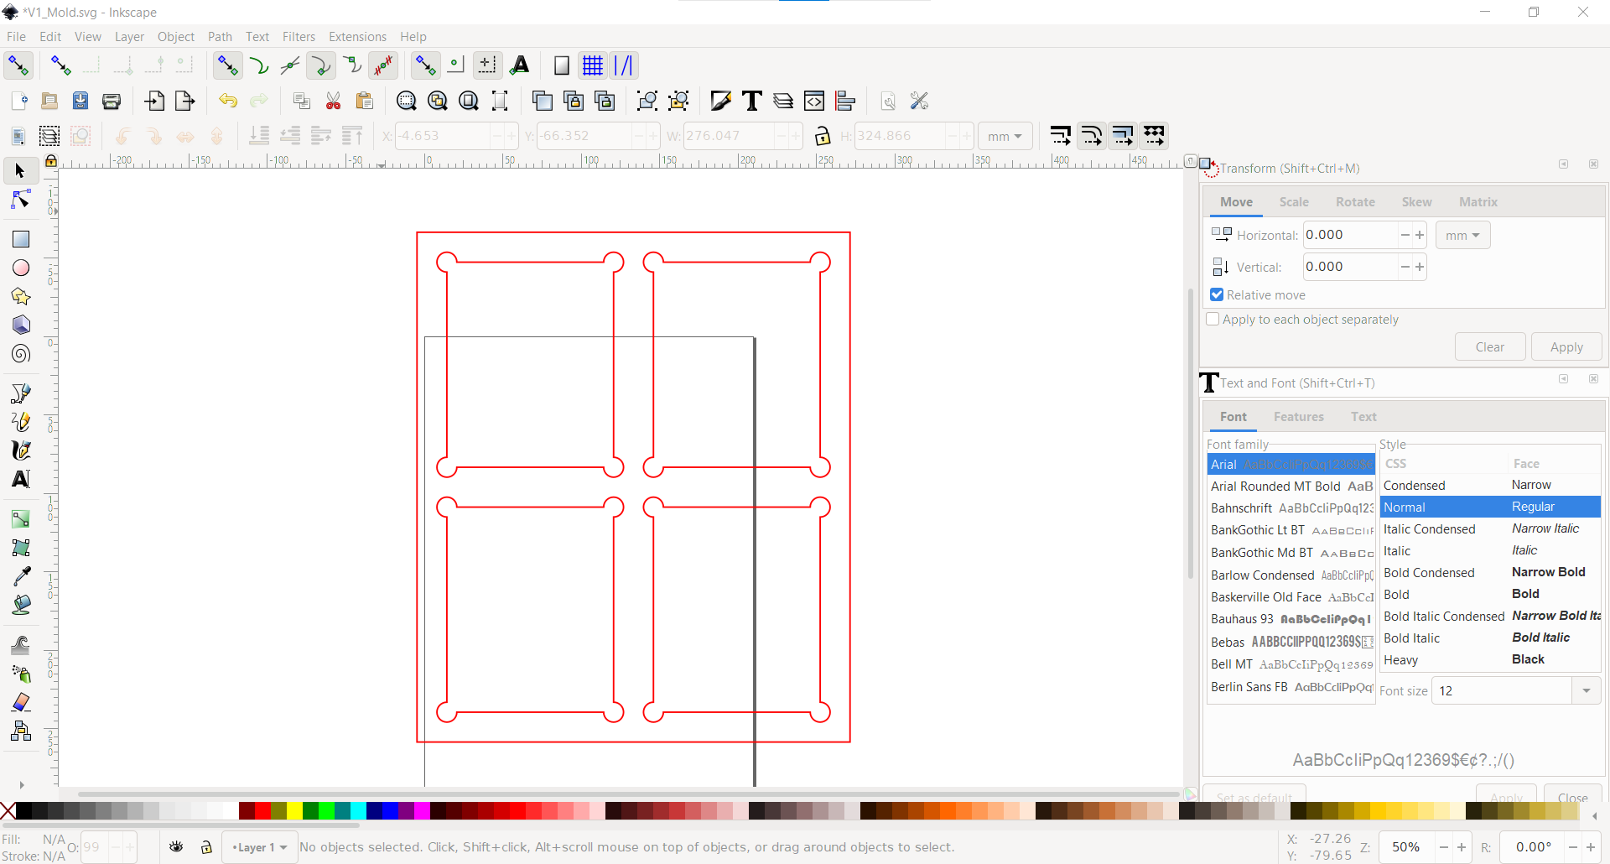Screen dimensions: 1610x864
Task: Toggle the width/height lock ratio
Action: 823,136
